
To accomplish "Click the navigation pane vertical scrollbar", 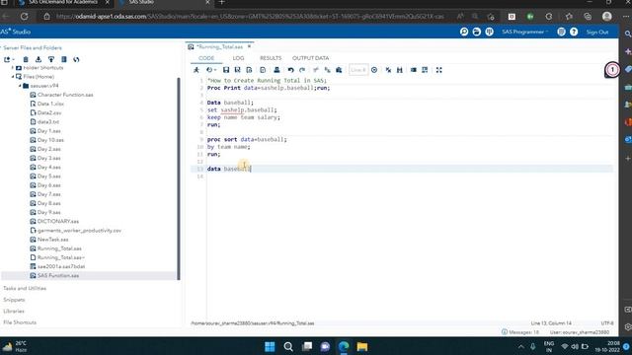I will tap(179, 178).
